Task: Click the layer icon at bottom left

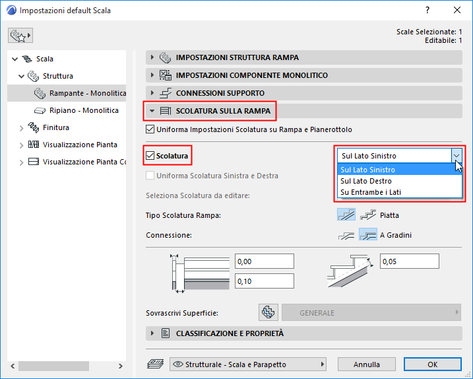Action: pyautogui.click(x=155, y=364)
